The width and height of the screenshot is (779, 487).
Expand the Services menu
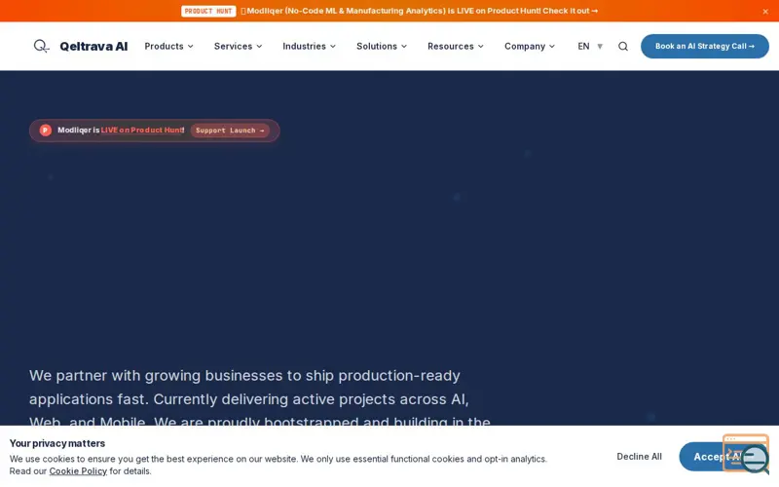pyautogui.click(x=238, y=46)
